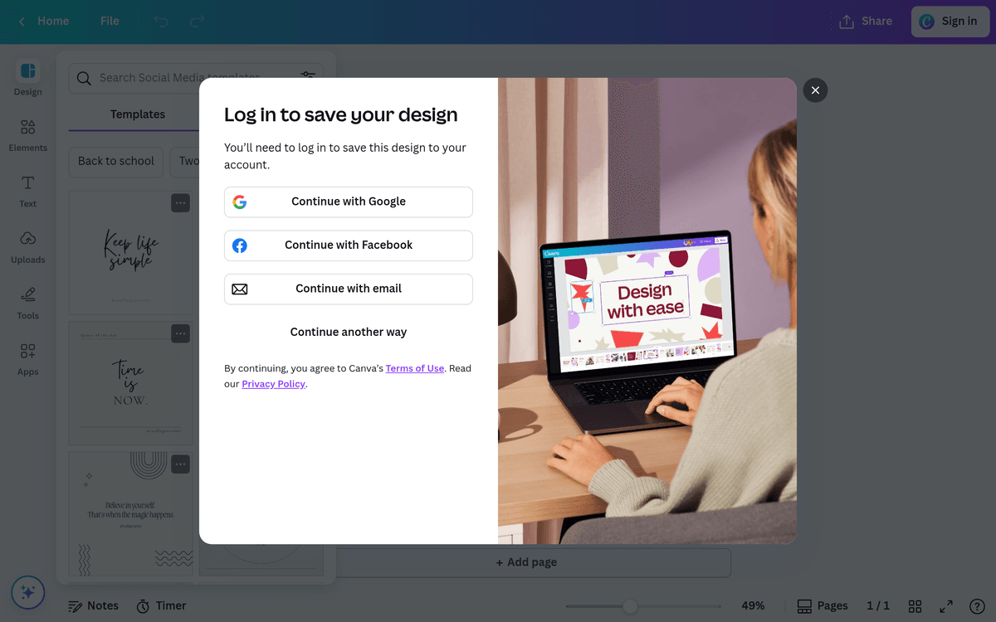Open more options on Time is Now template
996x622 pixels.
coord(180,333)
